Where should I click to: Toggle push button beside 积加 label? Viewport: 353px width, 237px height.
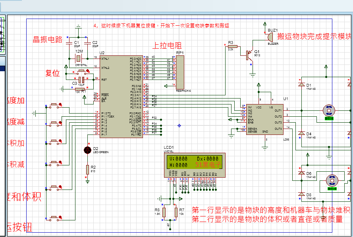54,142
